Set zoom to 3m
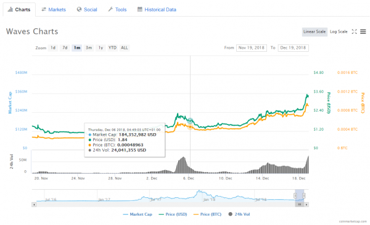 point(89,48)
